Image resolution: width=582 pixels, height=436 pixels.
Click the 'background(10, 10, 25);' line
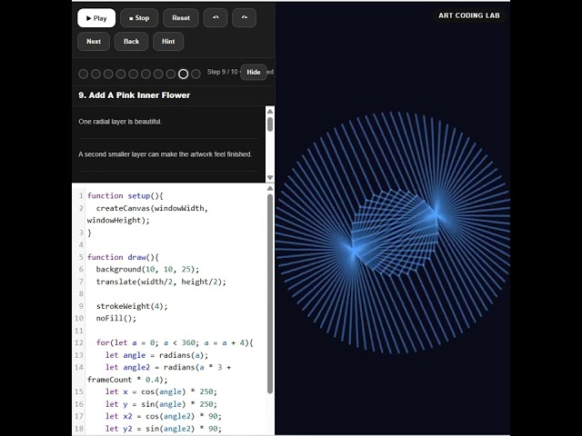tap(147, 270)
